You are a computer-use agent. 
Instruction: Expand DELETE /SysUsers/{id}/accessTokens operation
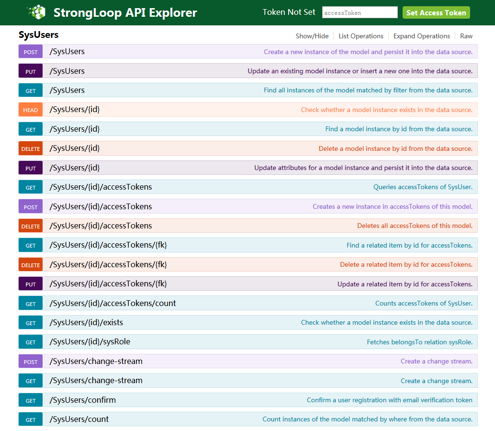pos(101,226)
